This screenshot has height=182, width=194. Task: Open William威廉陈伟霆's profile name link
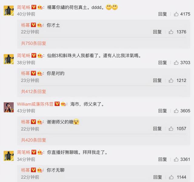point(35,104)
